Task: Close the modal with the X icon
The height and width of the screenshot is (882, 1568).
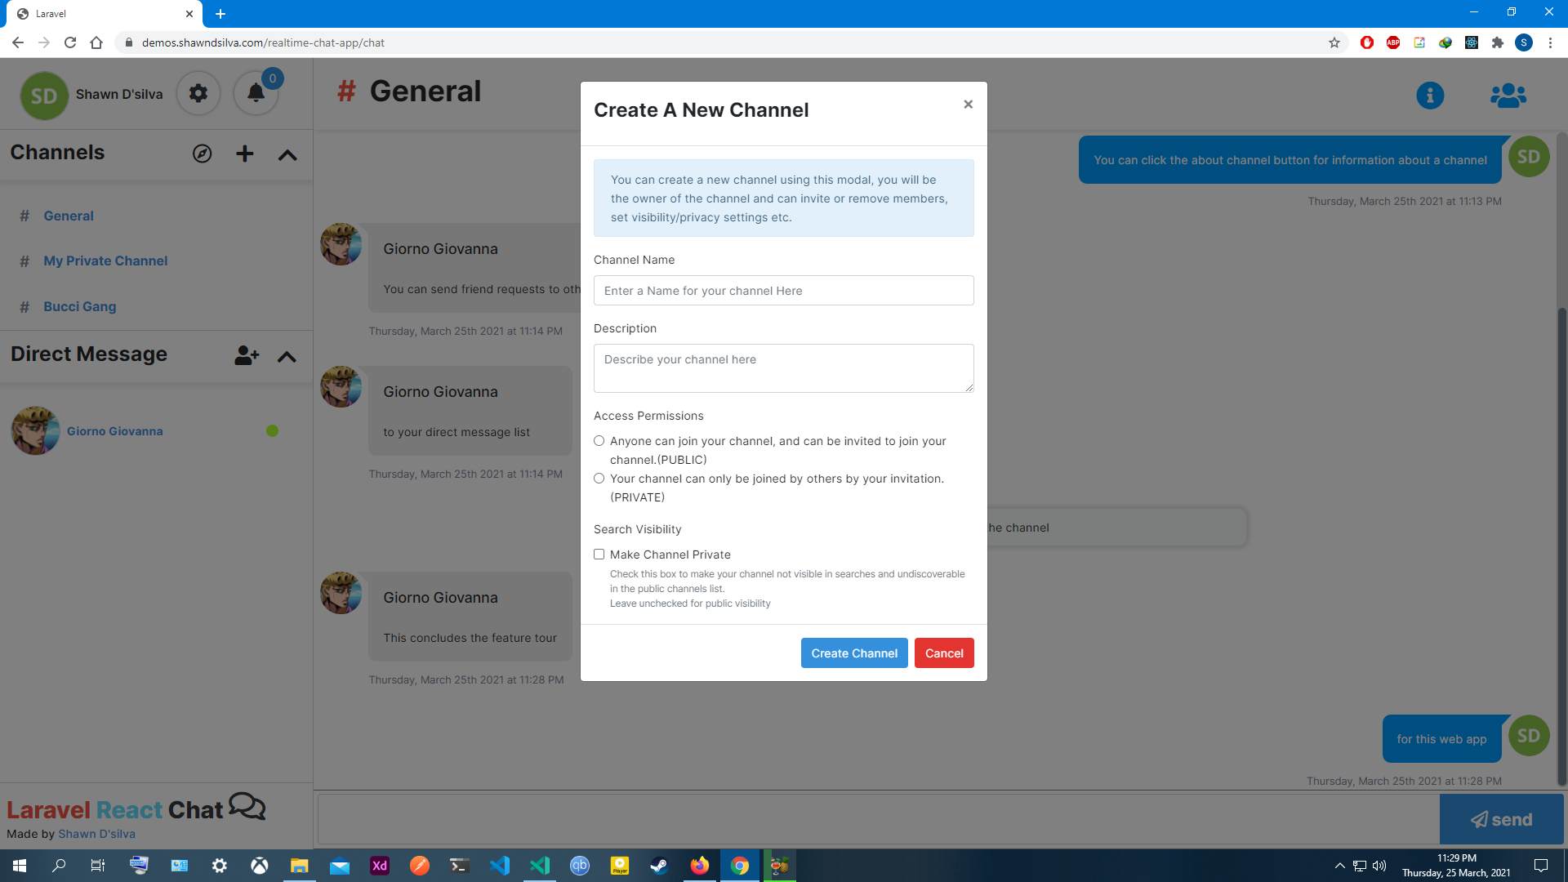Action: (x=968, y=105)
